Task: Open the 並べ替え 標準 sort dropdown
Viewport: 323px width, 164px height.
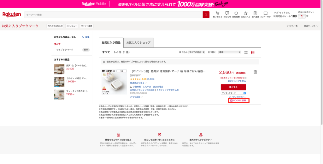Action: [x=230, y=52]
